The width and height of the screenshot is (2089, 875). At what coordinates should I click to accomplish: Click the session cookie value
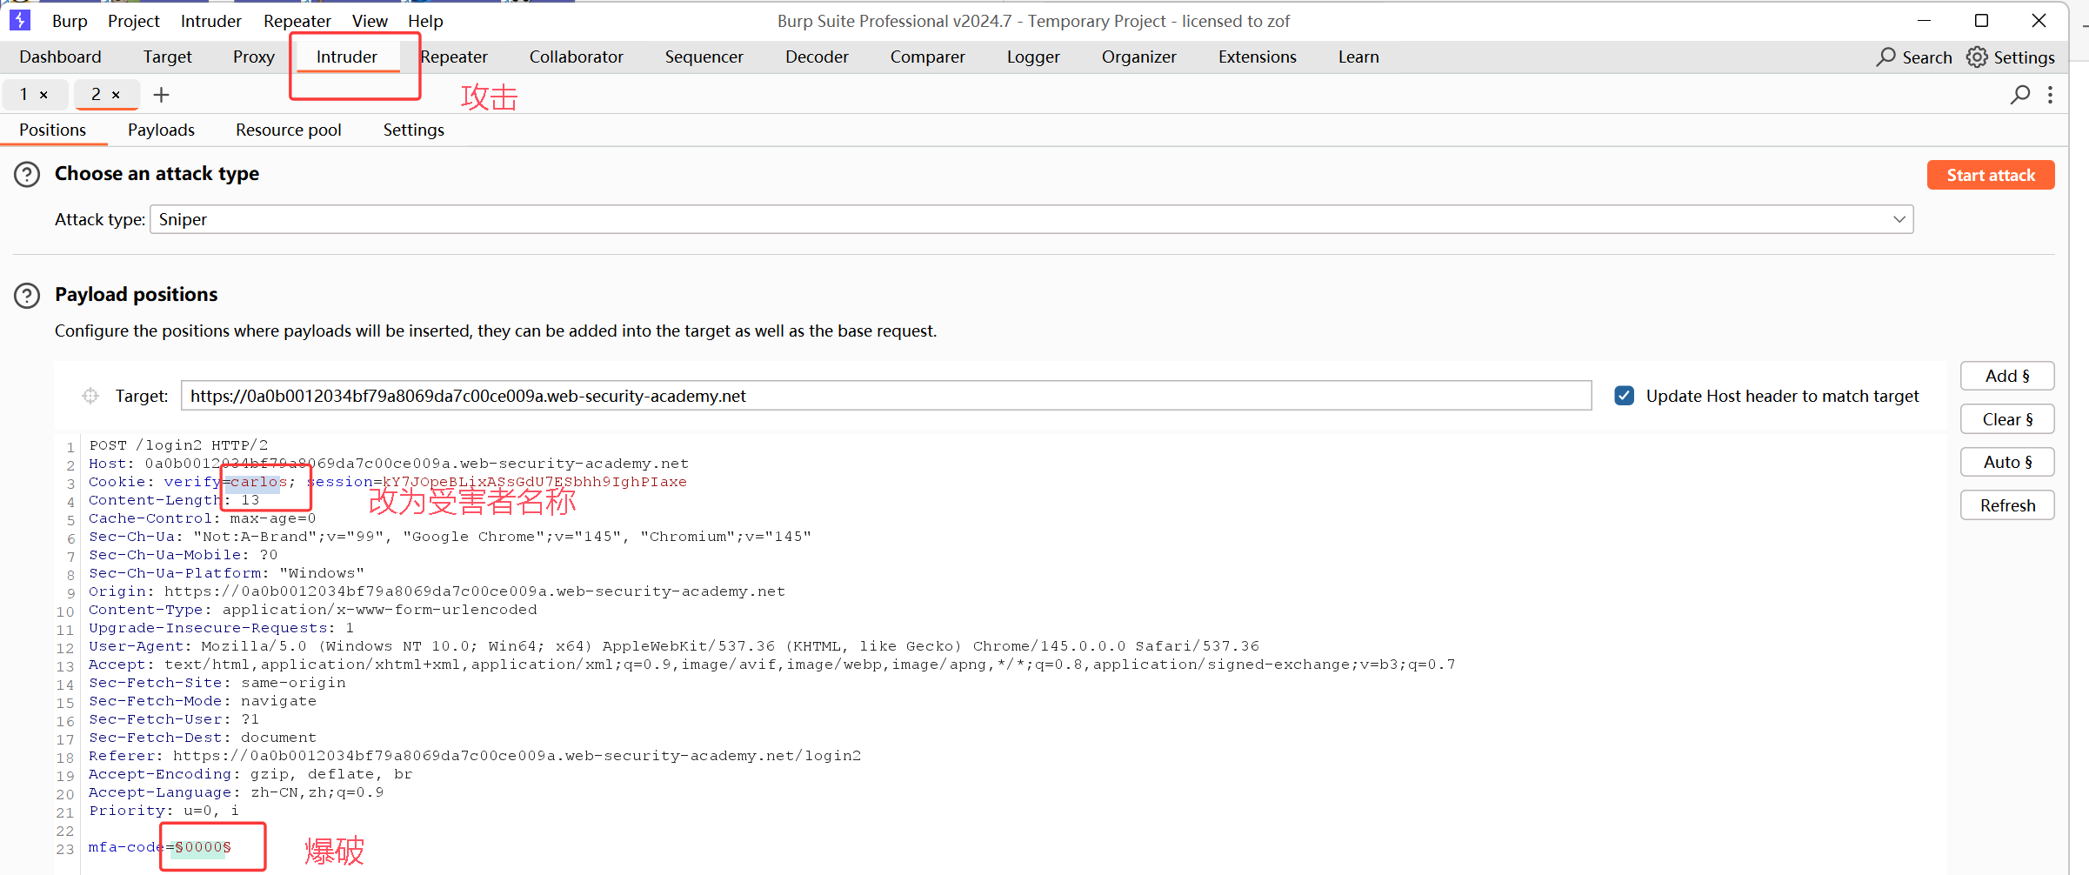point(535,482)
